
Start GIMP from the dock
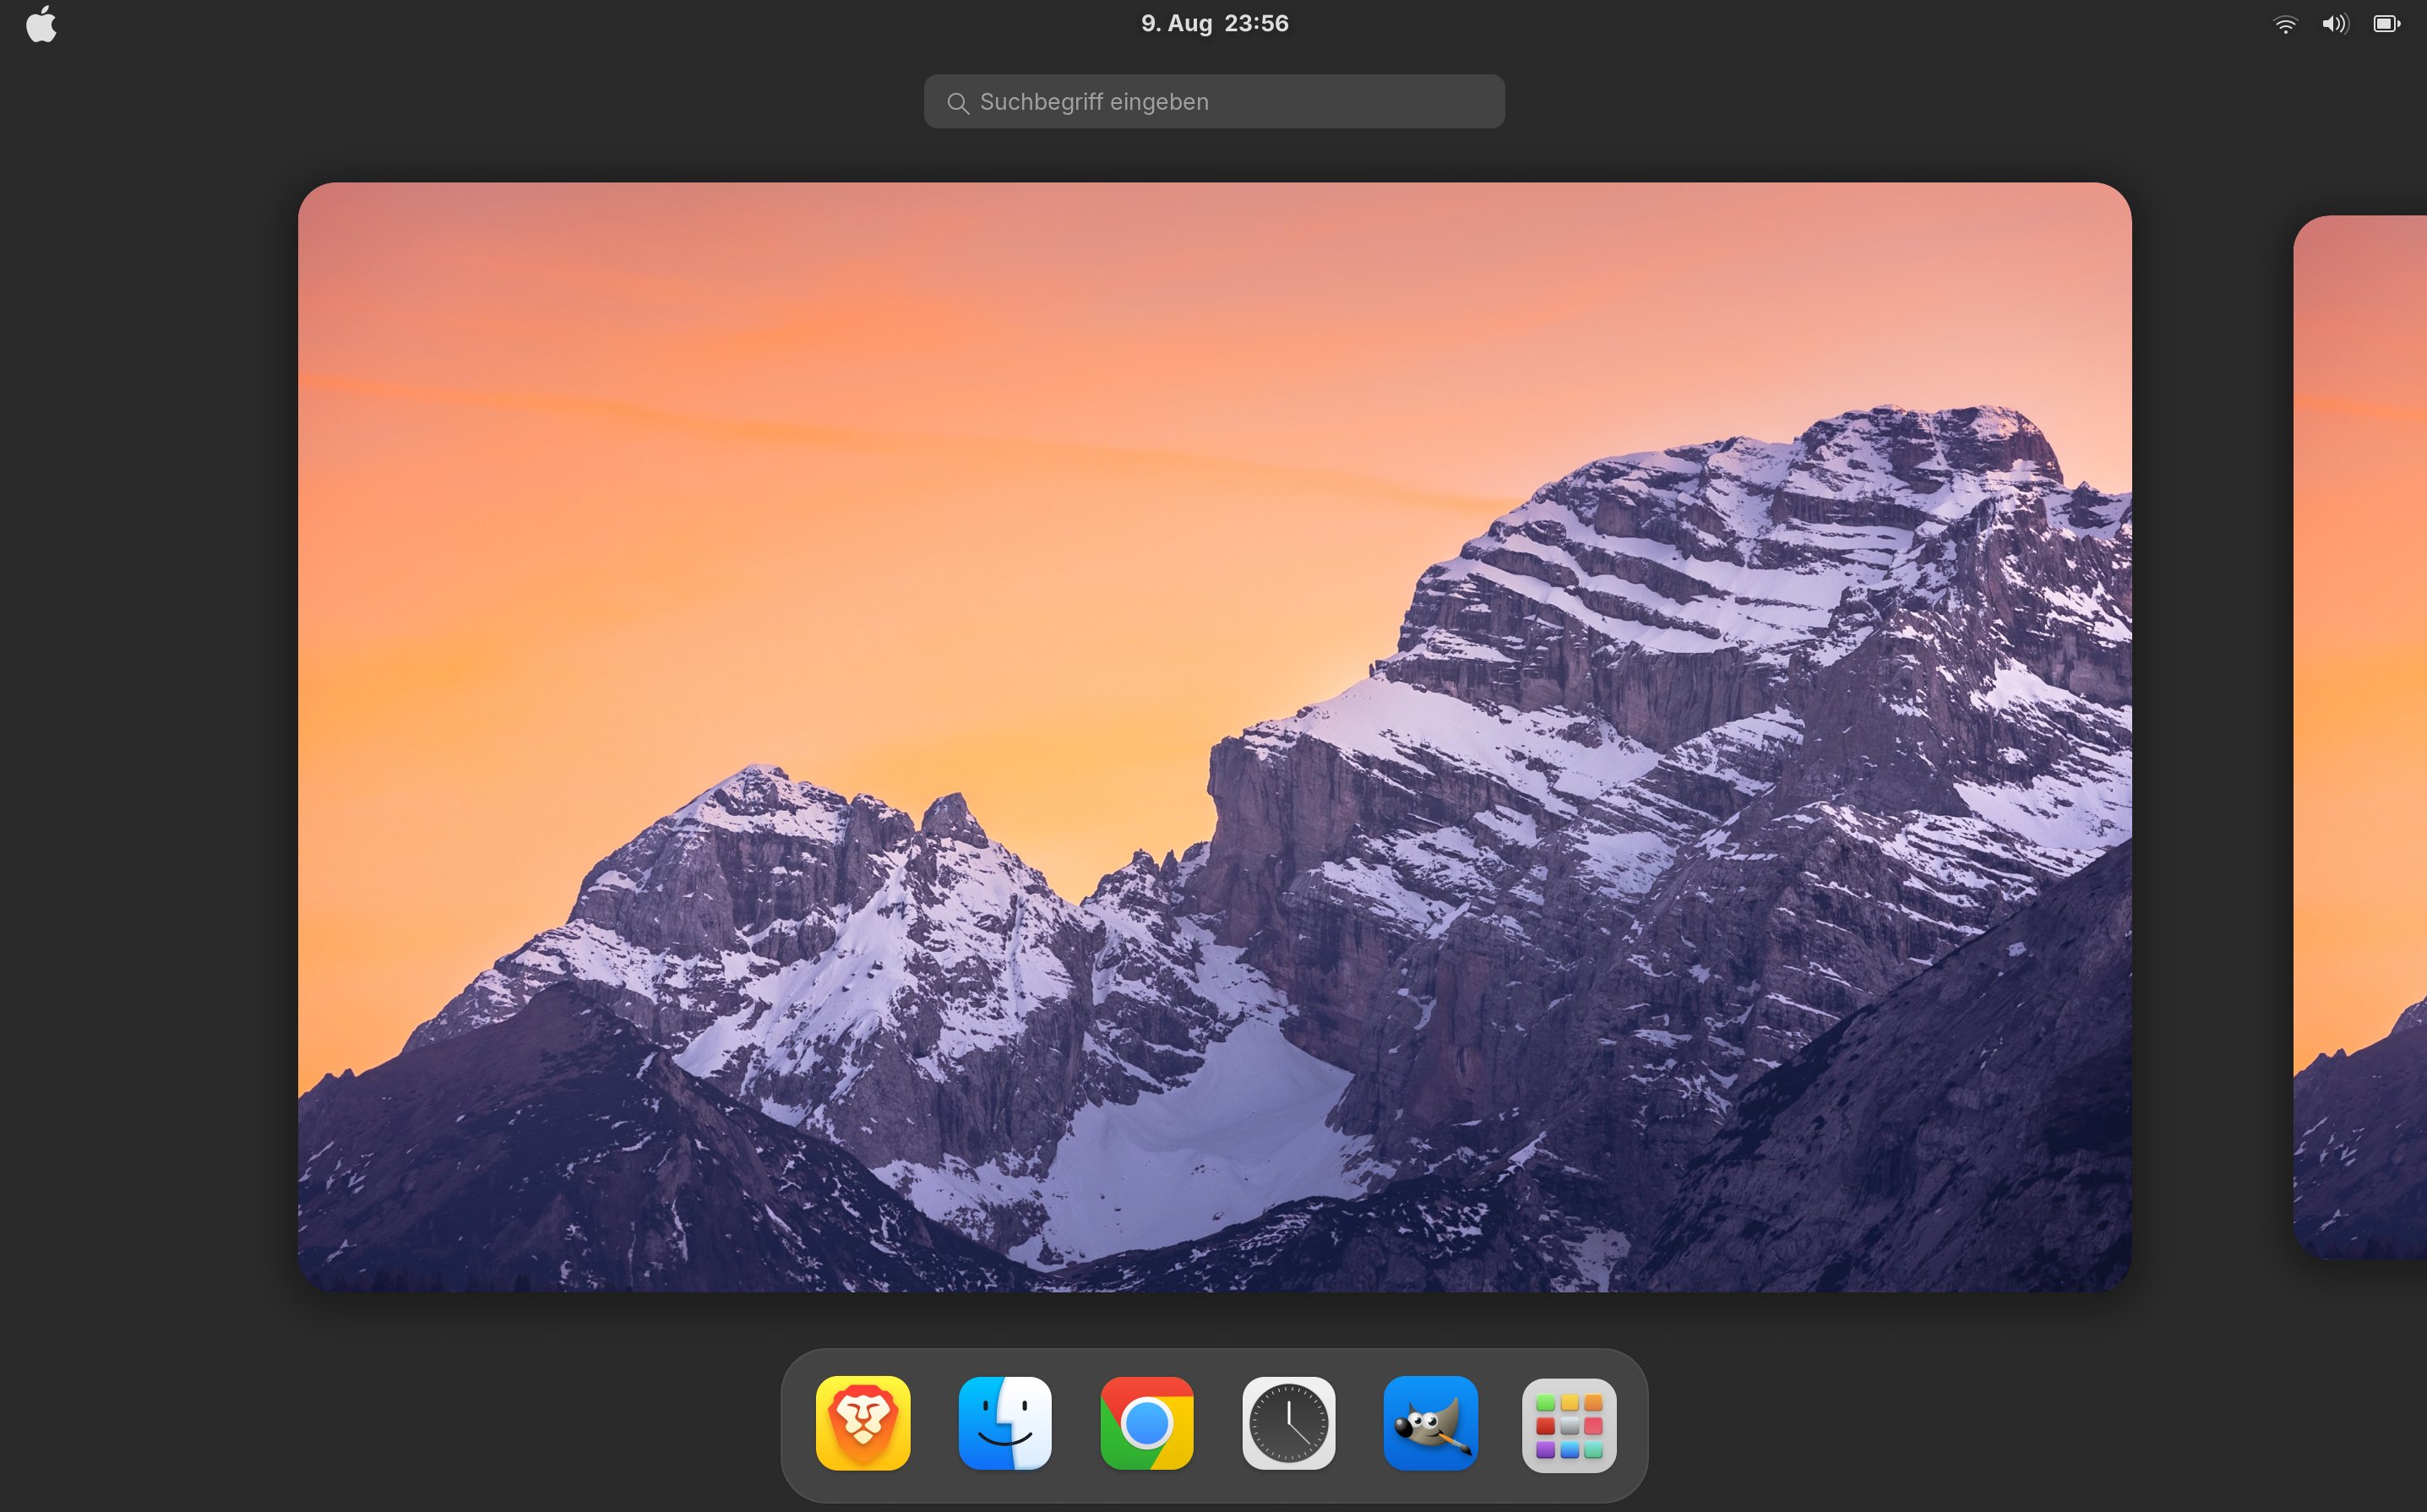click(1430, 1422)
